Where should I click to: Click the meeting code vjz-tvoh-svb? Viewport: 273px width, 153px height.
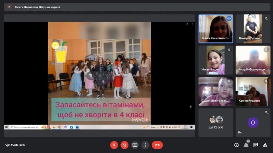pos(15,145)
